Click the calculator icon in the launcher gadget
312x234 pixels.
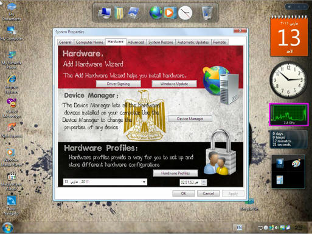tap(280, 179)
